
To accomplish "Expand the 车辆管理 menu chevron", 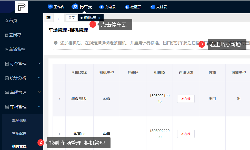I will click(x=39, y=92).
